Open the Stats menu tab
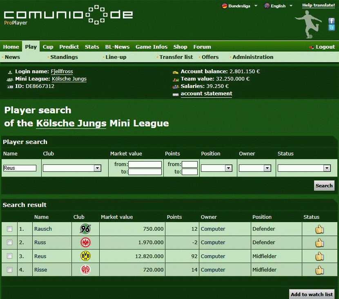The width and height of the screenshot is (339, 299). click(92, 47)
